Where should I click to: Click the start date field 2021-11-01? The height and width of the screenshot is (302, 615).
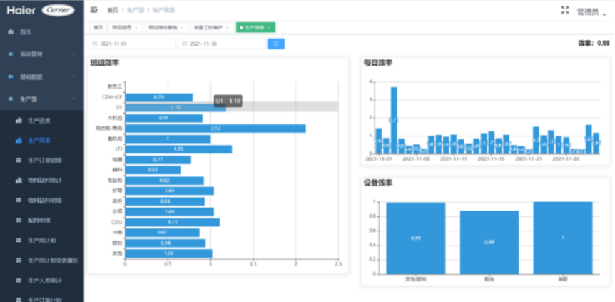[132, 44]
